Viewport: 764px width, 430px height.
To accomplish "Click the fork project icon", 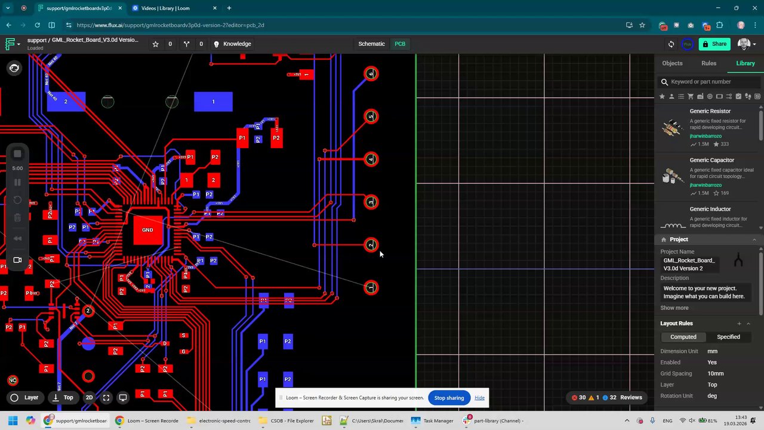I will pyautogui.click(x=187, y=44).
